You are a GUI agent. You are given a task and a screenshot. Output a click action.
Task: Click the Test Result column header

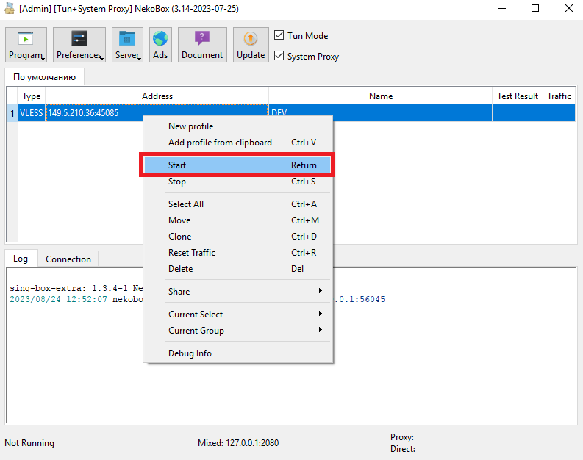[518, 96]
